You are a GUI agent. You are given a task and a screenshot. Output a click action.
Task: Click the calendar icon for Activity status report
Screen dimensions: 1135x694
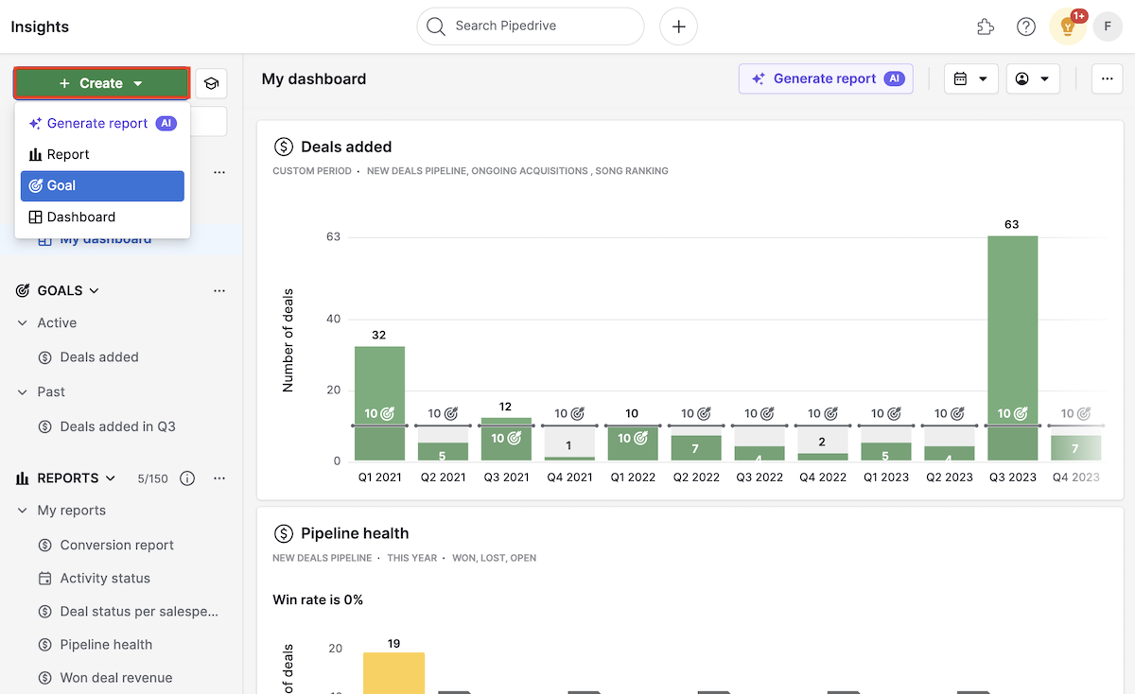point(44,578)
